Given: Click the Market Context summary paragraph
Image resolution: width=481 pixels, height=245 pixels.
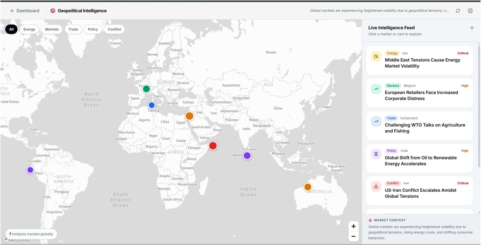Looking at the screenshot, I should (x=420, y=232).
